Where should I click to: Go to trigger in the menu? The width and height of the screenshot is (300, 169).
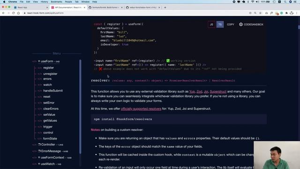pos(48,127)
